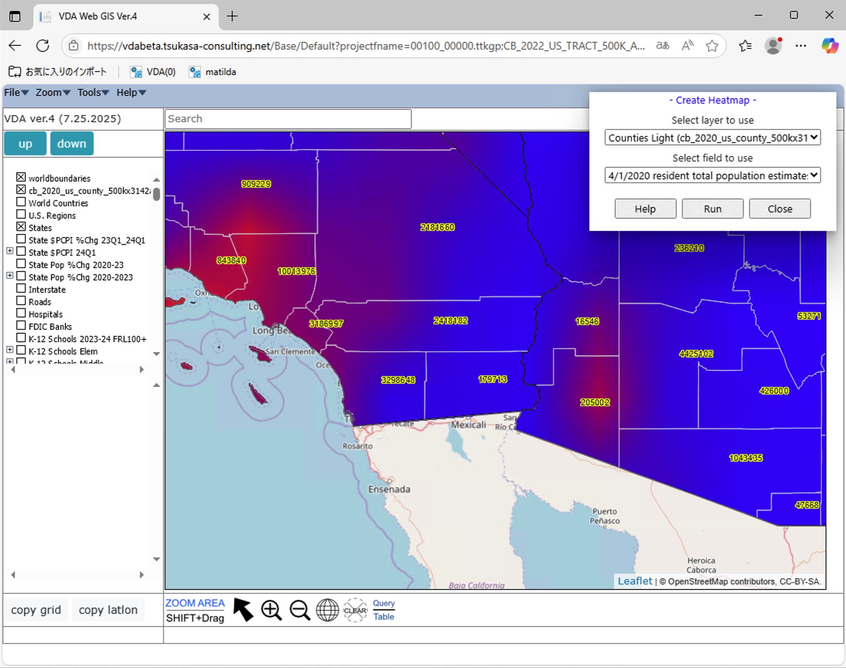846x668 pixels.
Task: Open the File menu
Action: (16, 93)
